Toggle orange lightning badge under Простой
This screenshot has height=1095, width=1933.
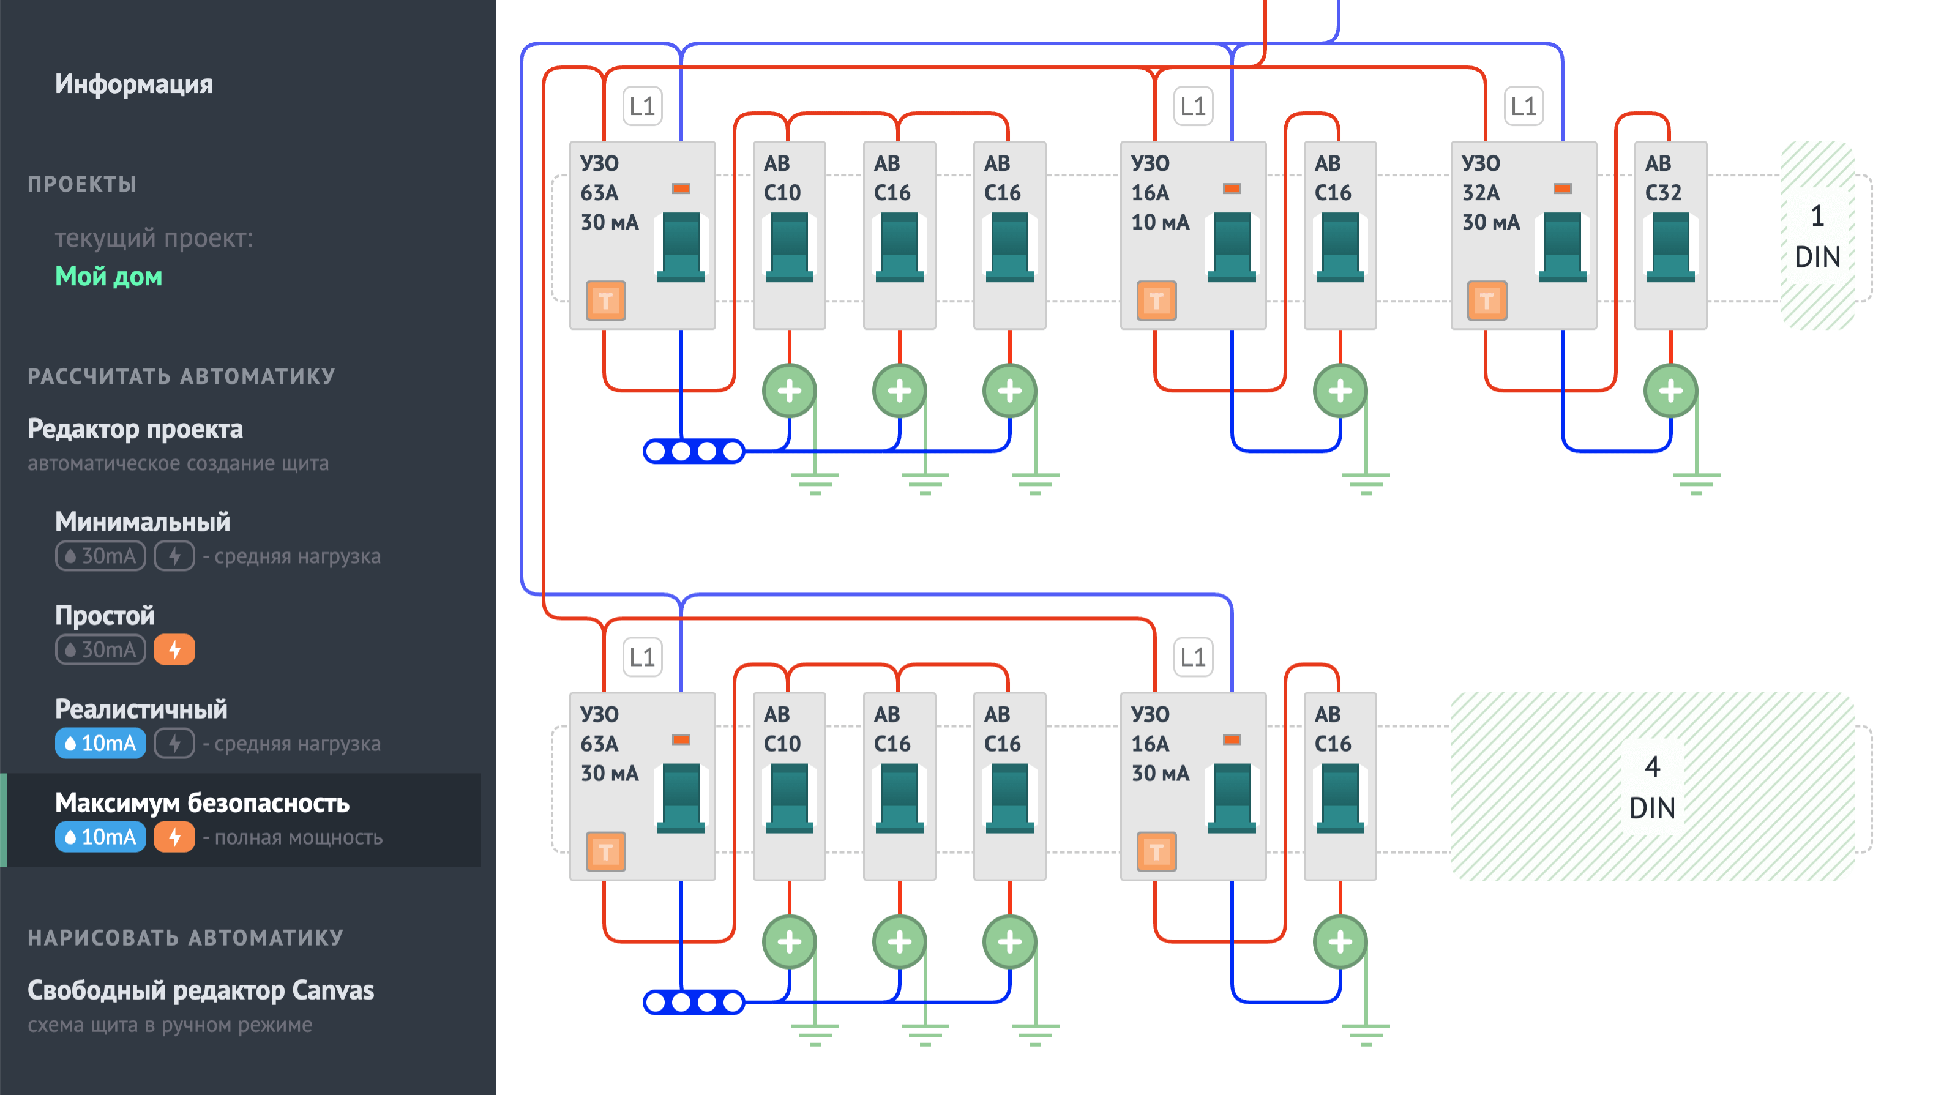(174, 649)
